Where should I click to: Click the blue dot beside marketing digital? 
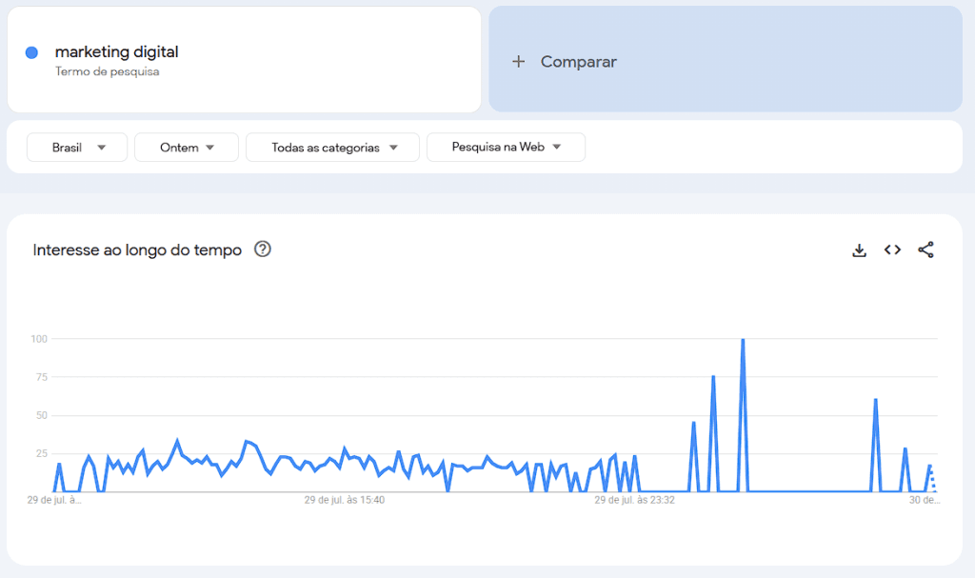tap(30, 51)
